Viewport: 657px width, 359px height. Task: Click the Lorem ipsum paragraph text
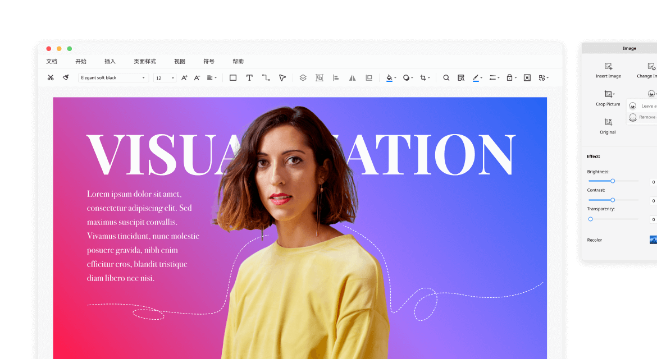click(x=143, y=236)
